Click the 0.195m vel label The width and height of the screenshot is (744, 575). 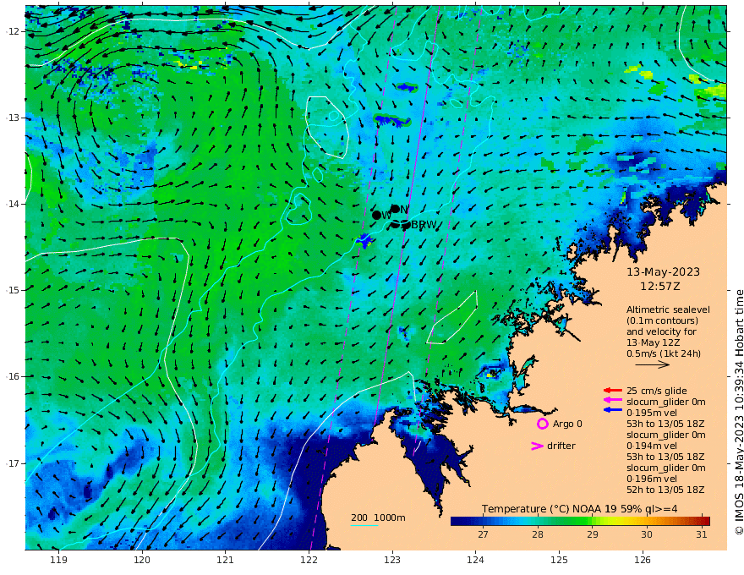652,413
